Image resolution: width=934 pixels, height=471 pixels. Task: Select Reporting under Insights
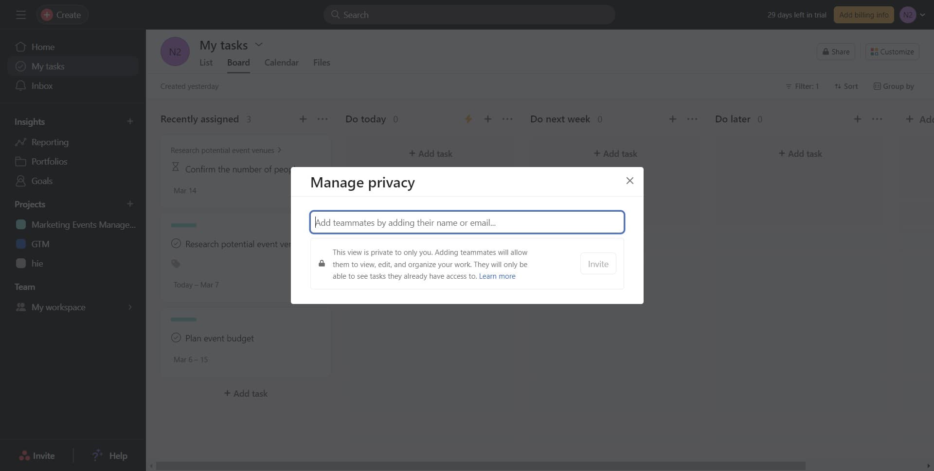point(50,142)
